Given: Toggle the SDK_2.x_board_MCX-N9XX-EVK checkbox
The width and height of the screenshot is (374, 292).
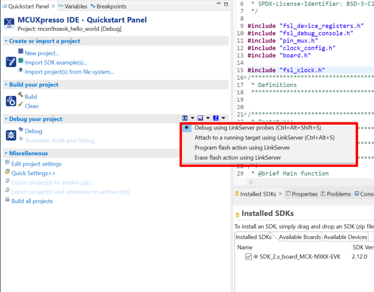Looking at the screenshot, I should 248,257.
